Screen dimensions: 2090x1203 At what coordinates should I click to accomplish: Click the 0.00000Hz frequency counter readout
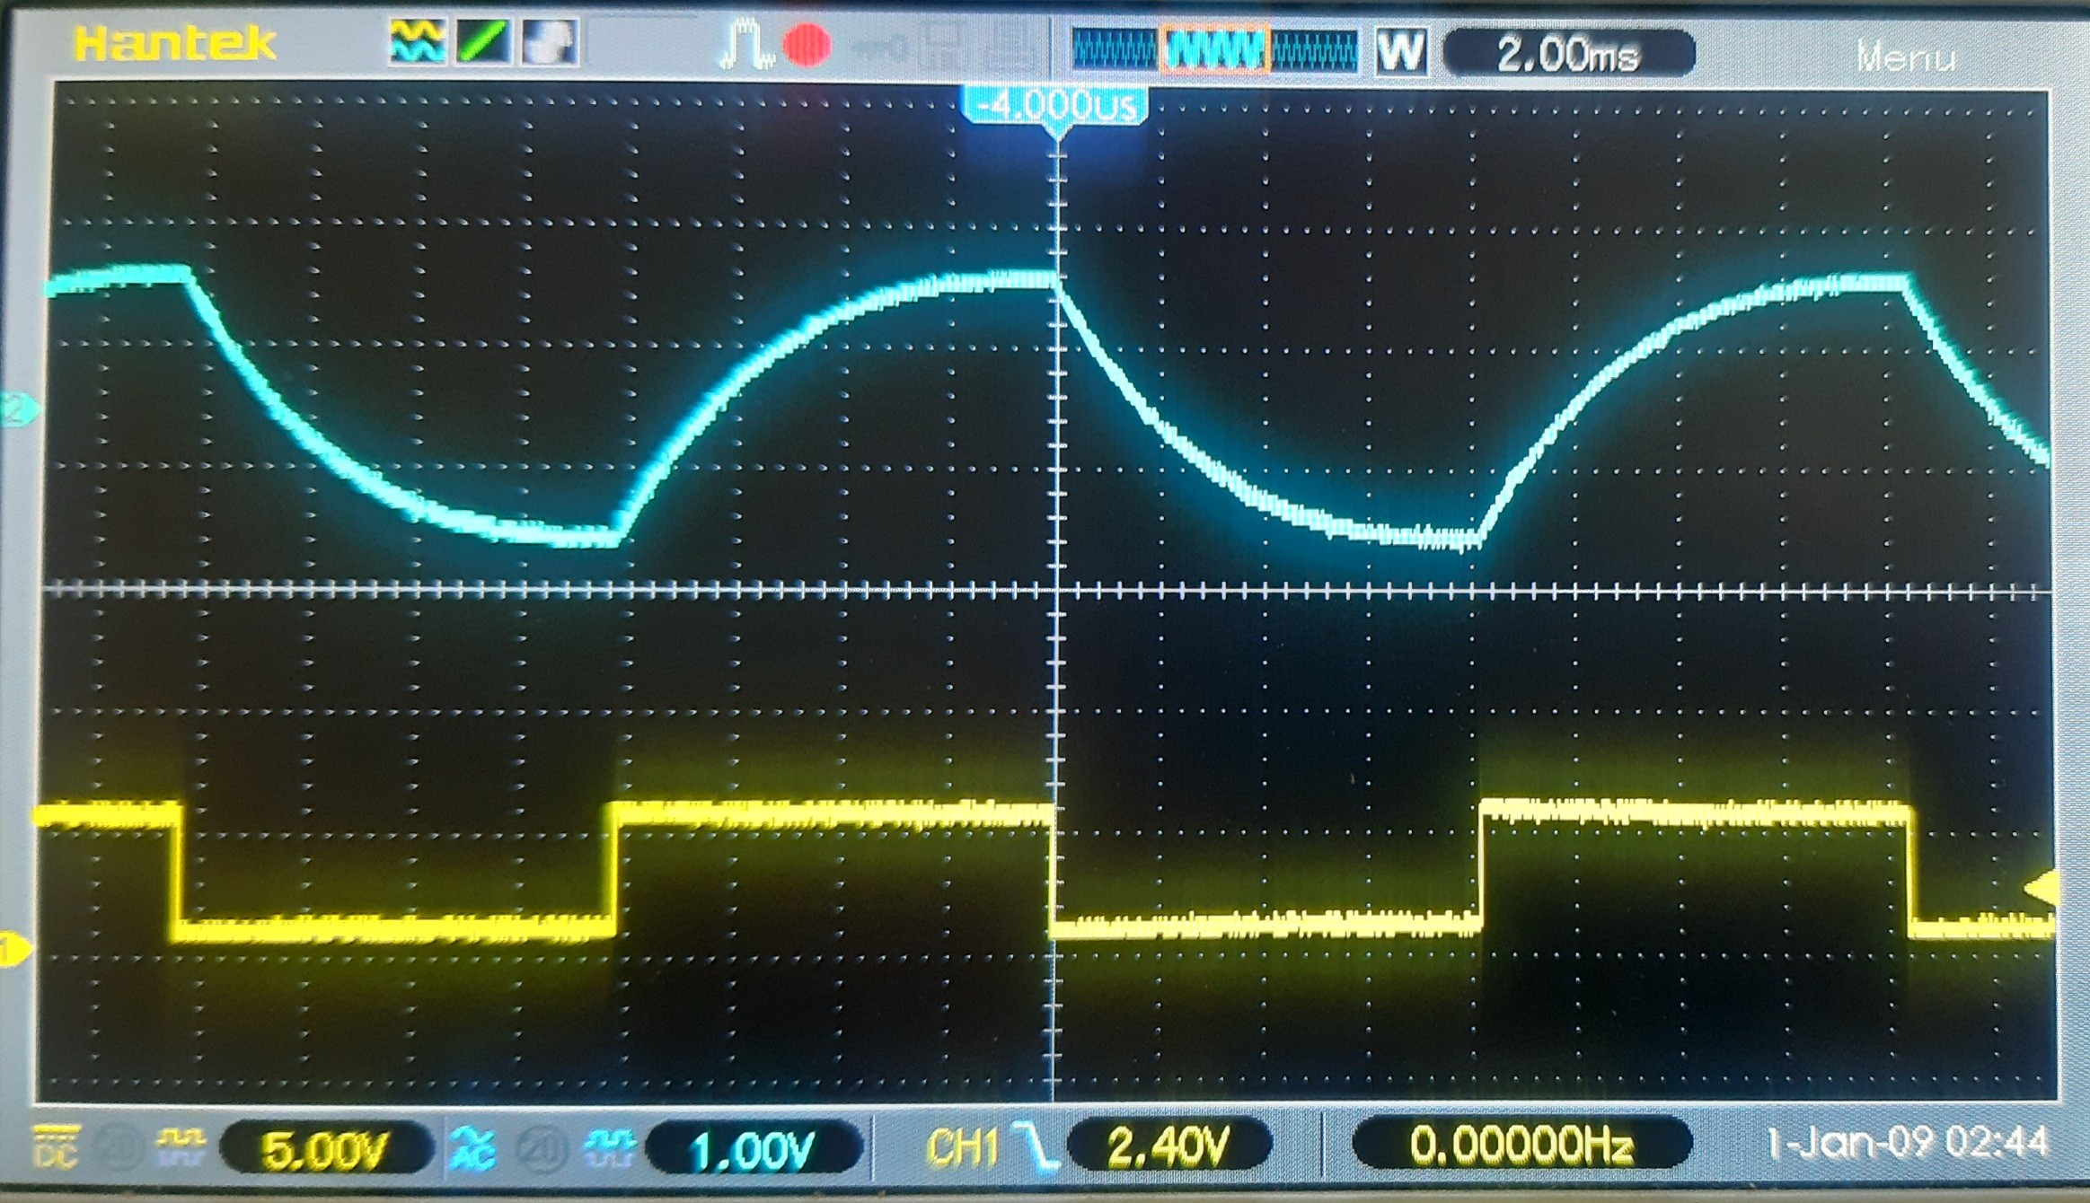1521,1145
